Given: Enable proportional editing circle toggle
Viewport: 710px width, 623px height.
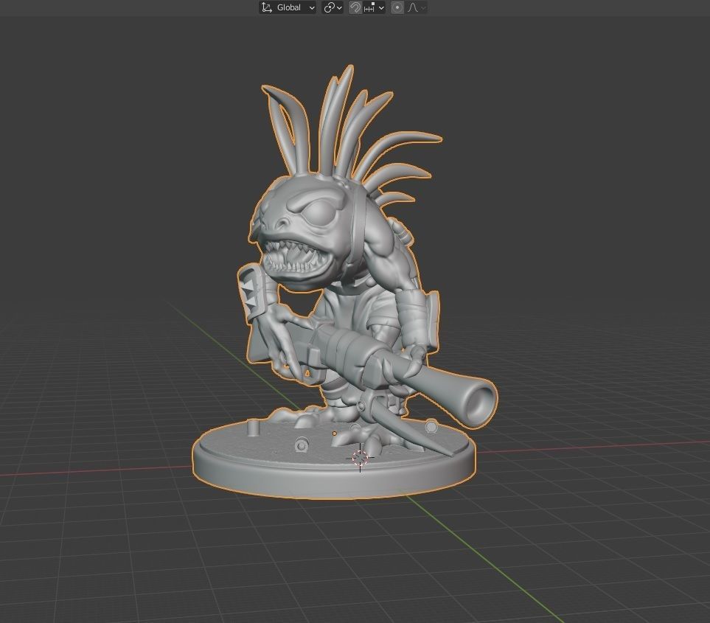Looking at the screenshot, I should tap(397, 7).
